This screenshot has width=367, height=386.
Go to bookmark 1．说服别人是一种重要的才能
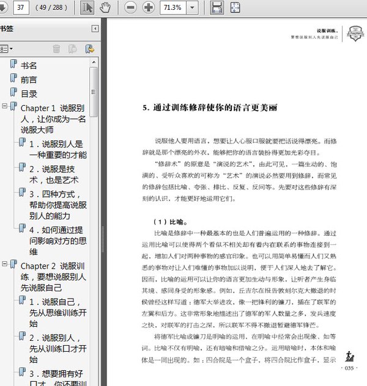[58, 150]
